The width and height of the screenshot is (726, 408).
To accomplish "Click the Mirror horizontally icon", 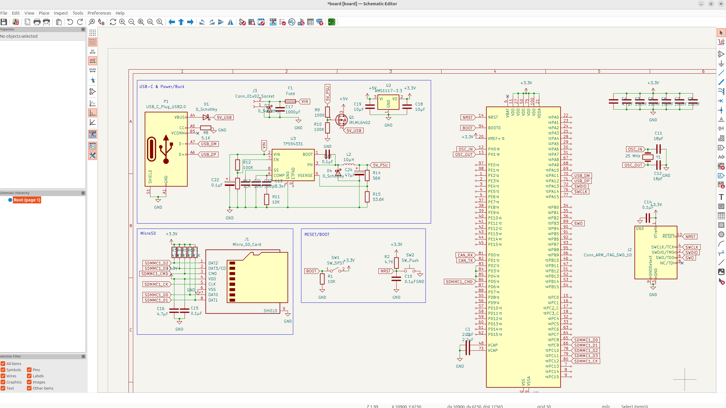I will pos(230,22).
